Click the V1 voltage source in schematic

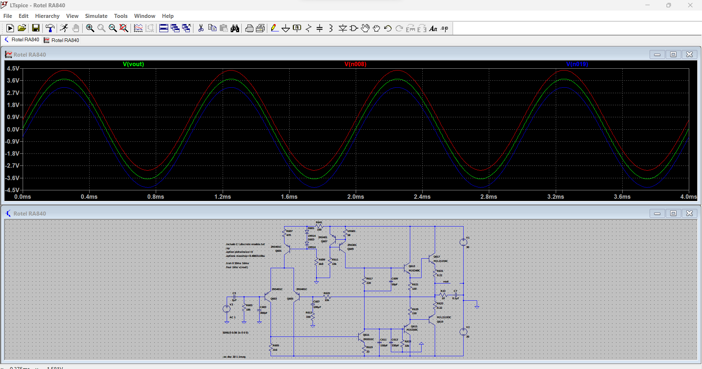point(463,242)
